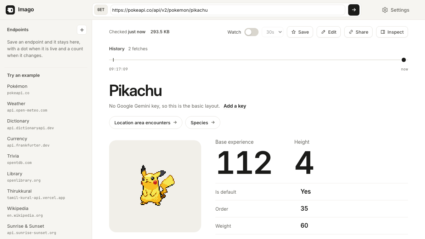Click the 'Try an example' heading
This screenshot has width=425, height=239.
pos(23,75)
